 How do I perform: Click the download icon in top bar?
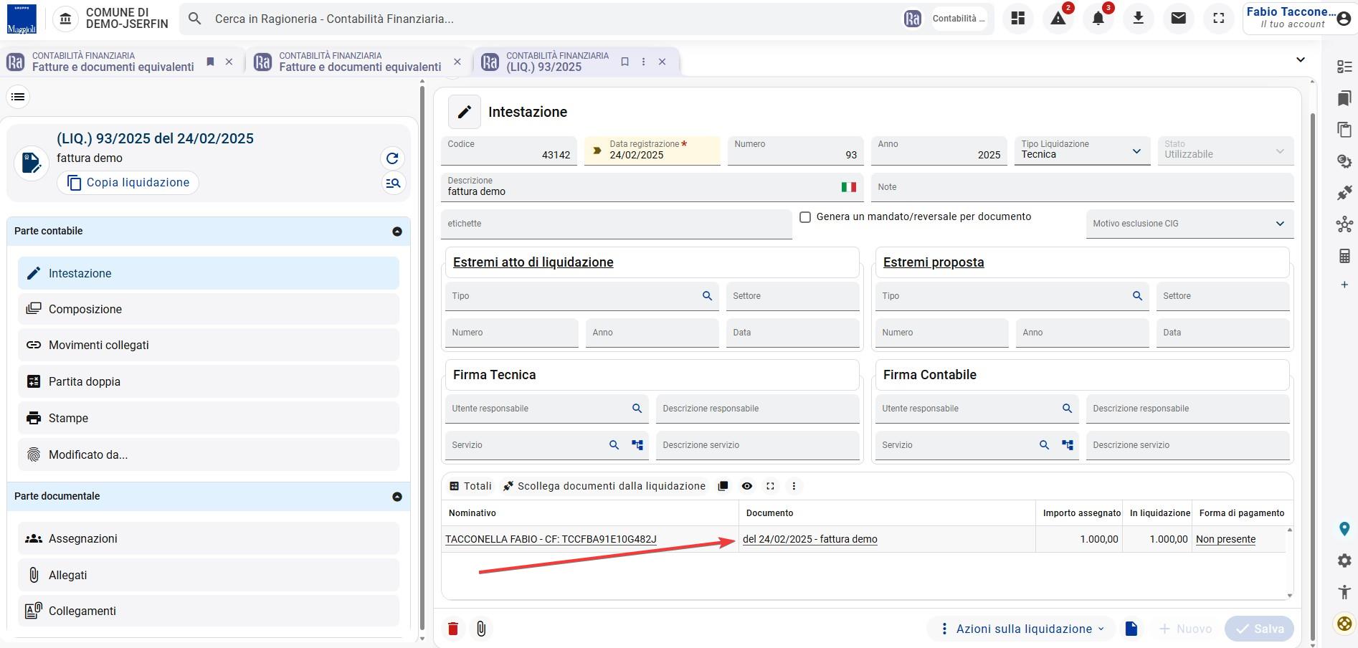(x=1138, y=19)
